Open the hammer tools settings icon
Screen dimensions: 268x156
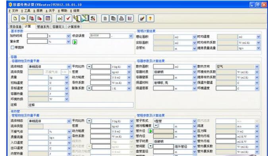pos(93,18)
